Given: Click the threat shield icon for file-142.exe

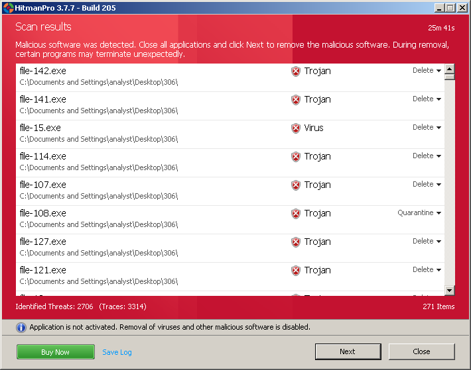Looking at the screenshot, I should tap(296, 71).
